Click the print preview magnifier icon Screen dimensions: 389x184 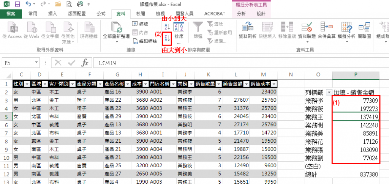pos(69,4)
